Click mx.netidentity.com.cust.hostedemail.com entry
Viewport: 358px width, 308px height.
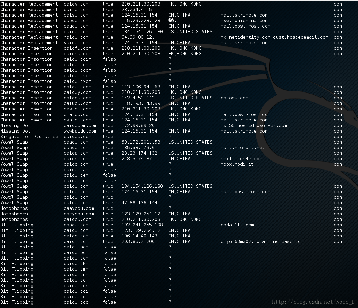pyautogui.click(x=274, y=37)
